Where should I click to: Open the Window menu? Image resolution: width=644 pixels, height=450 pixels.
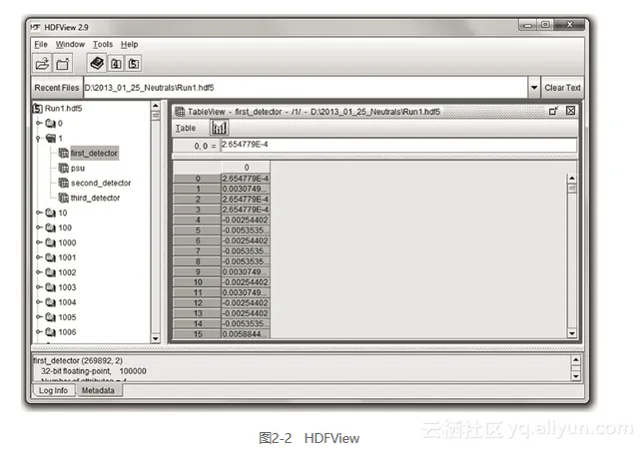[70, 44]
